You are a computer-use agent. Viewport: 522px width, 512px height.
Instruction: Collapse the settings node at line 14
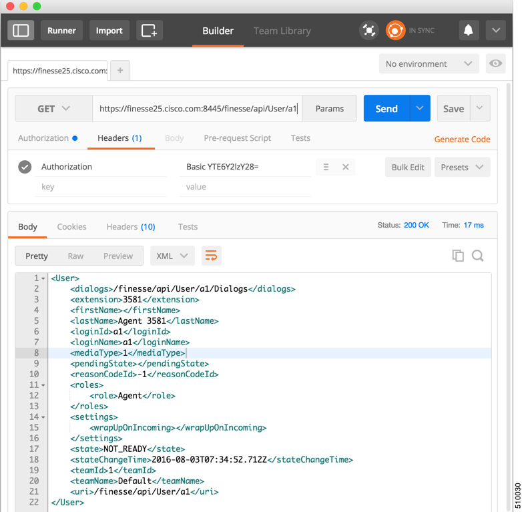[x=43, y=417]
